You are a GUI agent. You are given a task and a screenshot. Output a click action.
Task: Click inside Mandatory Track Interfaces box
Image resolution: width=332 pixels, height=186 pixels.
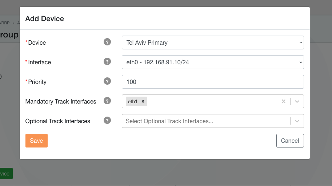[213, 101]
